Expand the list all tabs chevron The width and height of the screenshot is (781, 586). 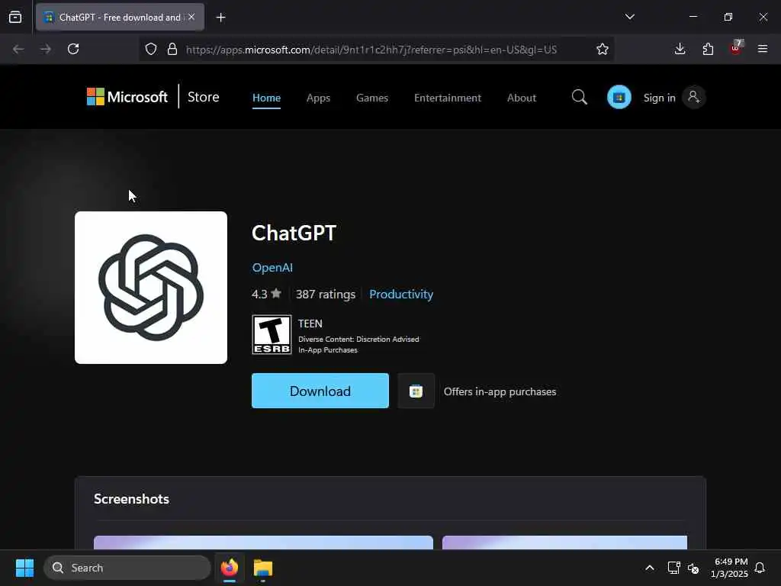coord(629,17)
